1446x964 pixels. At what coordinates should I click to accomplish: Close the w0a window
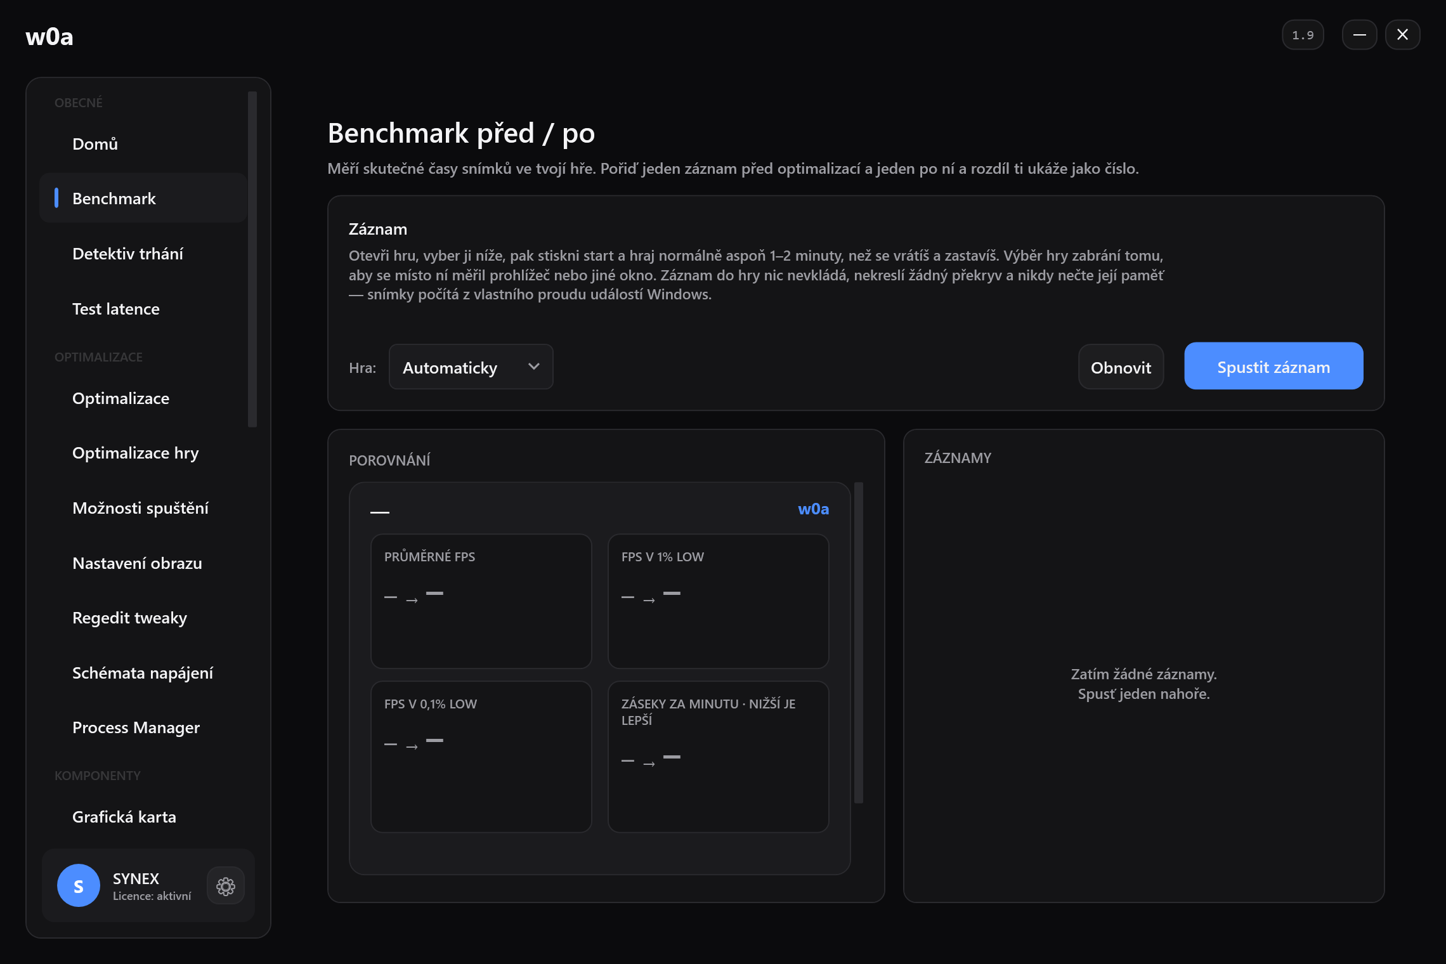[x=1403, y=35]
